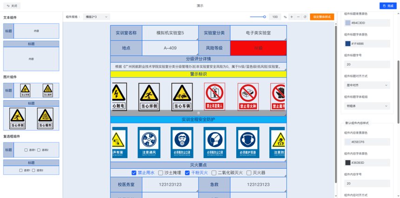Choose image component with side title
Image resolution: width=400 pixels, height=198 pixels.
[x=31, y=90]
